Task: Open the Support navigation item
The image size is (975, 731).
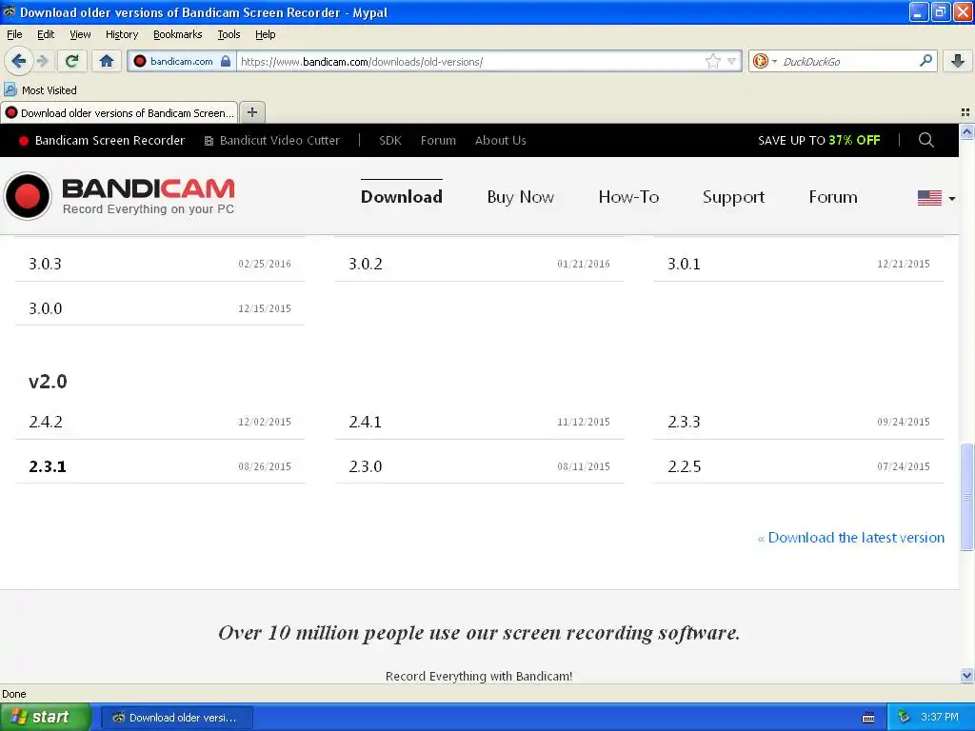Action: [733, 196]
